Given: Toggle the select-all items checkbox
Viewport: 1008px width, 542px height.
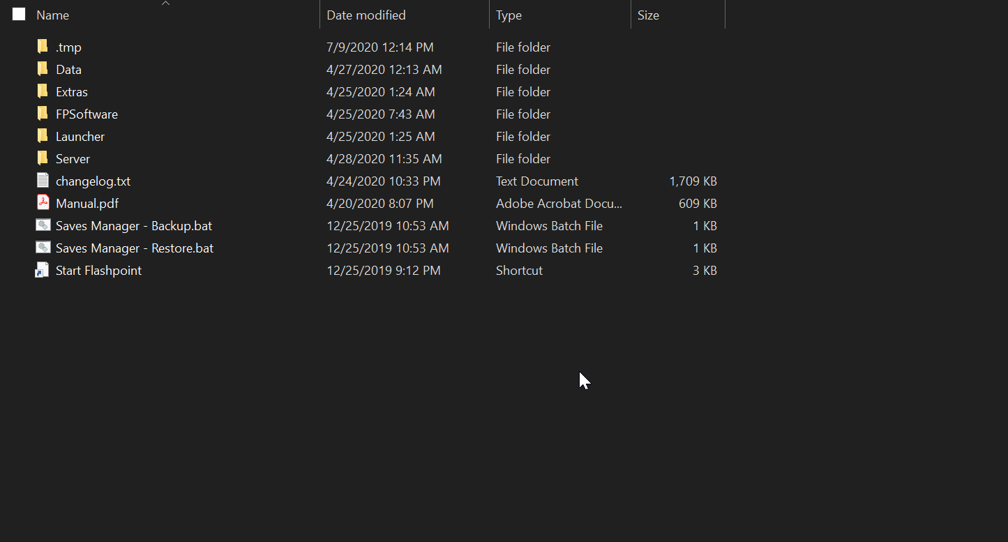Looking at the screenshot, I should [18, 13].
